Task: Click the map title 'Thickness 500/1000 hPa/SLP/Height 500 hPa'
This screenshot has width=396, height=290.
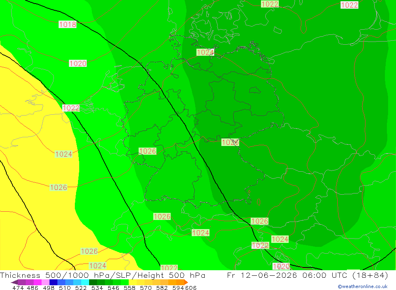Action: point(103,275)
